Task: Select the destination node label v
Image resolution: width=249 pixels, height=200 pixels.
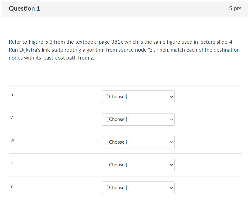Action: (x=11, y=117)
